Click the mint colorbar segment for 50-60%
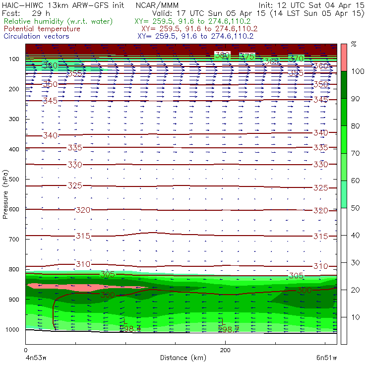Viewport: 367px width, 367px height. (x=344, y=194)
